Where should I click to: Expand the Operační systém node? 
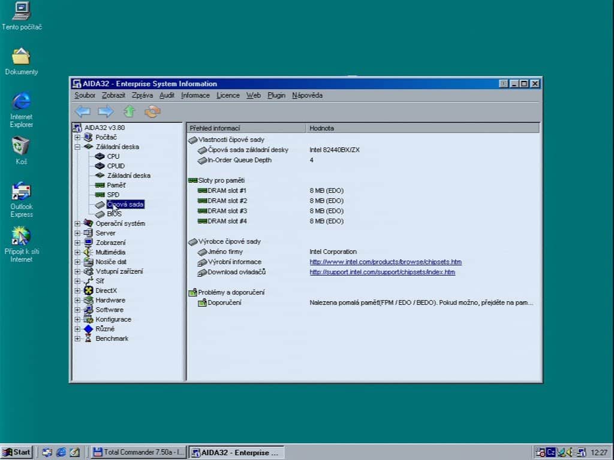pyautogui.click(x=77, y=223)
